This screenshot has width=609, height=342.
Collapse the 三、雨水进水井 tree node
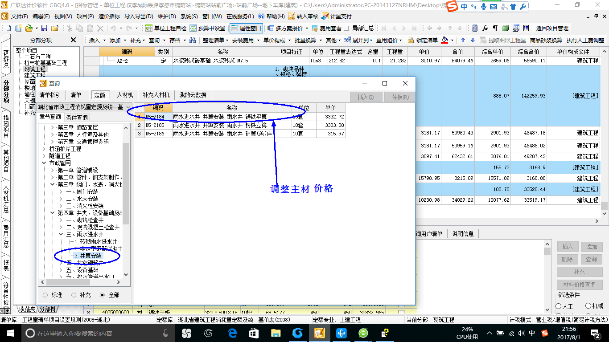pos(61,234)
